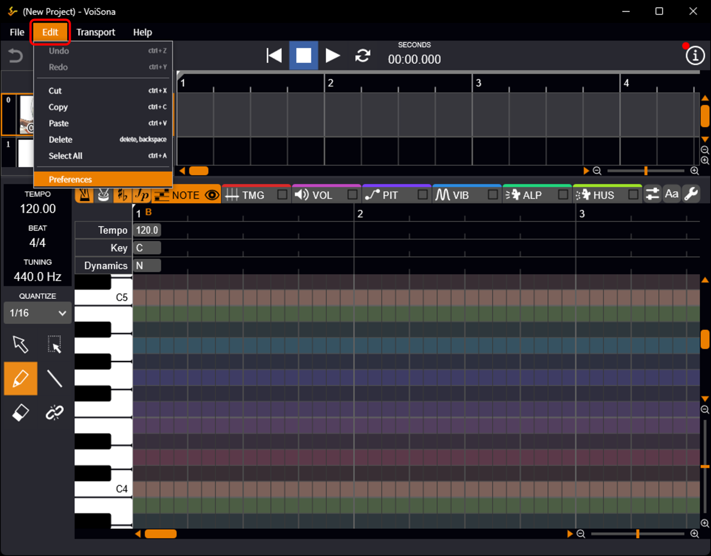Click the rewind to start button
Screen dimensions: 711x556
(274, 56)
